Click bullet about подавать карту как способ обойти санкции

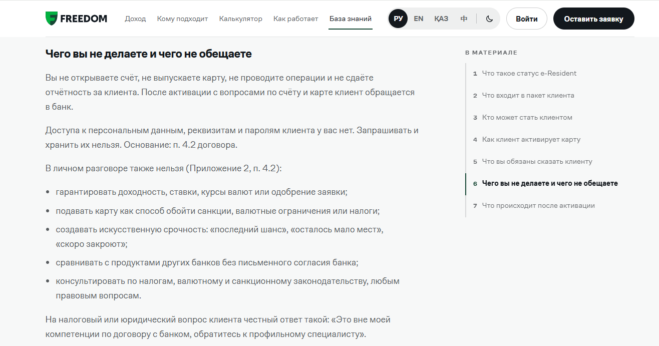218,211
